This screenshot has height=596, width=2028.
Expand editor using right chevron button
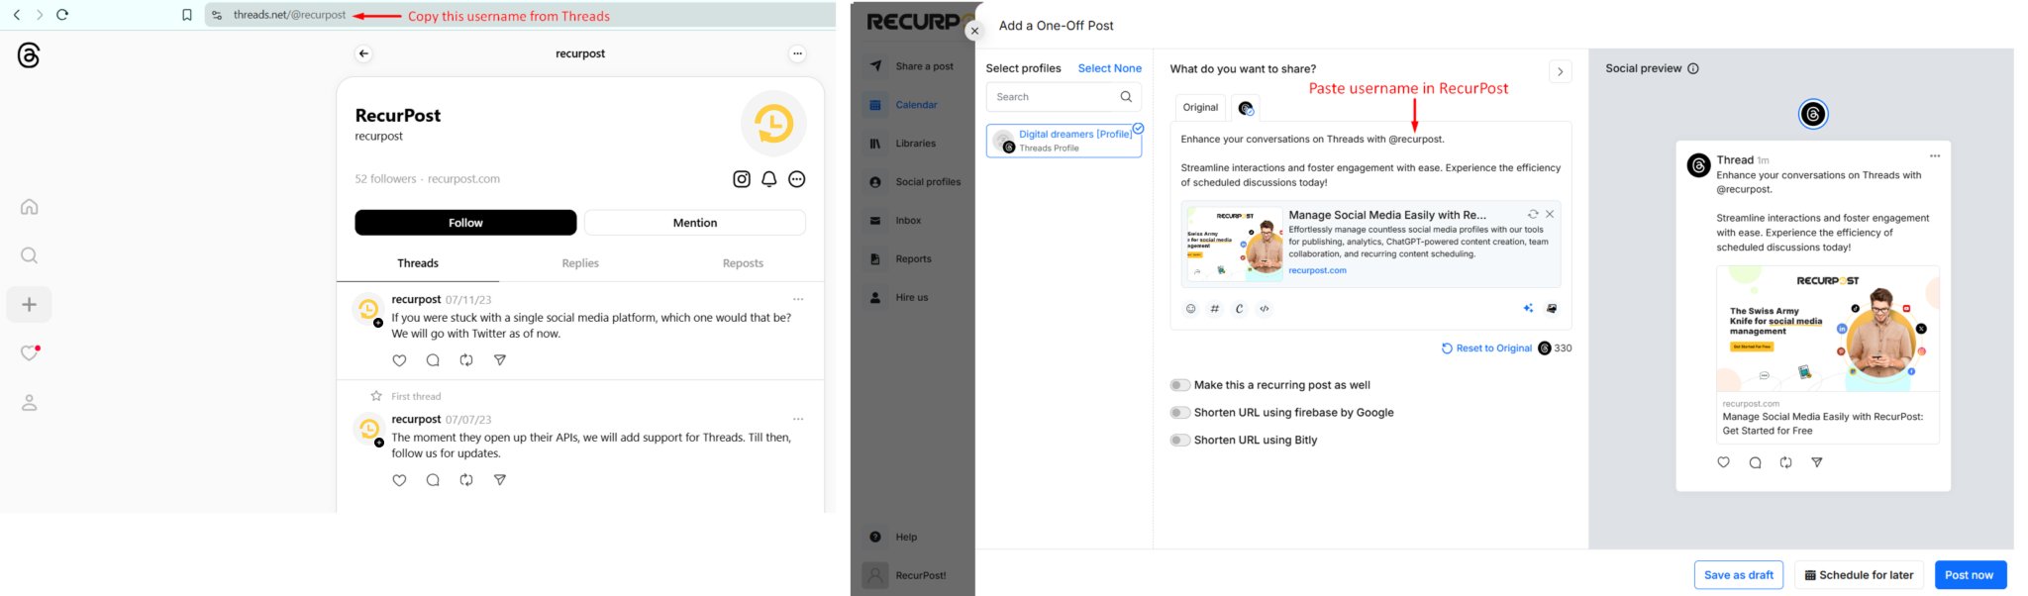1560,71
